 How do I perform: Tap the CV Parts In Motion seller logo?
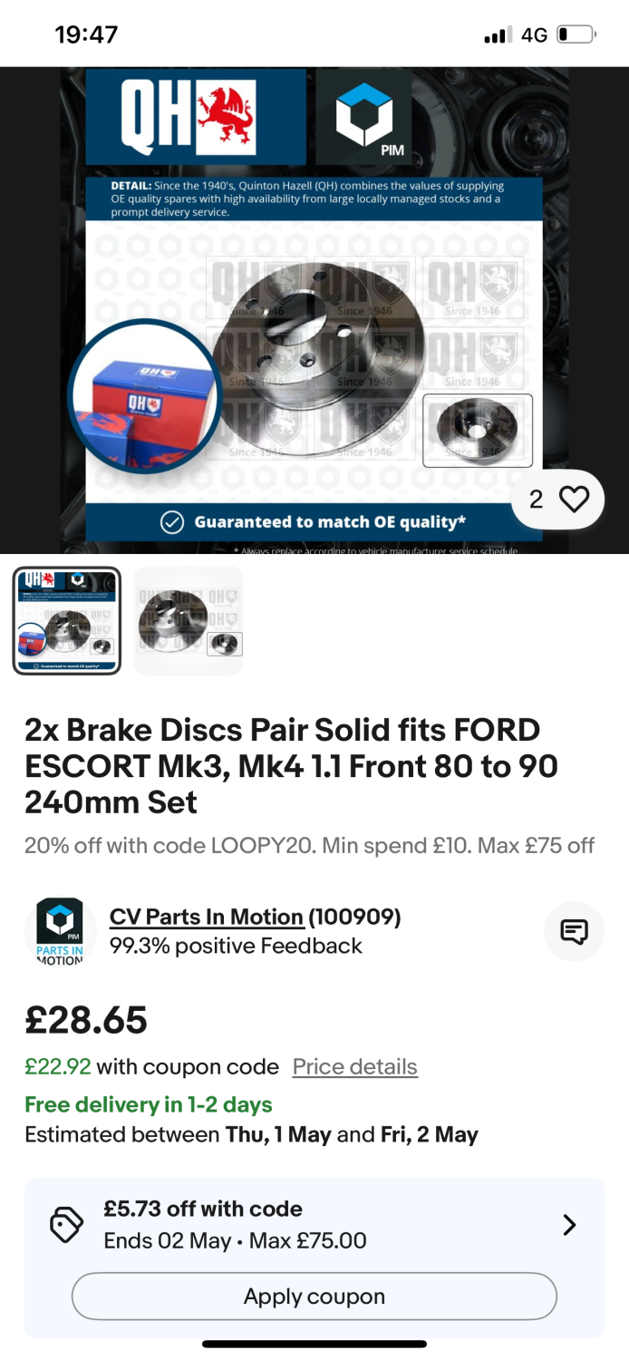(x=60, y=931)
